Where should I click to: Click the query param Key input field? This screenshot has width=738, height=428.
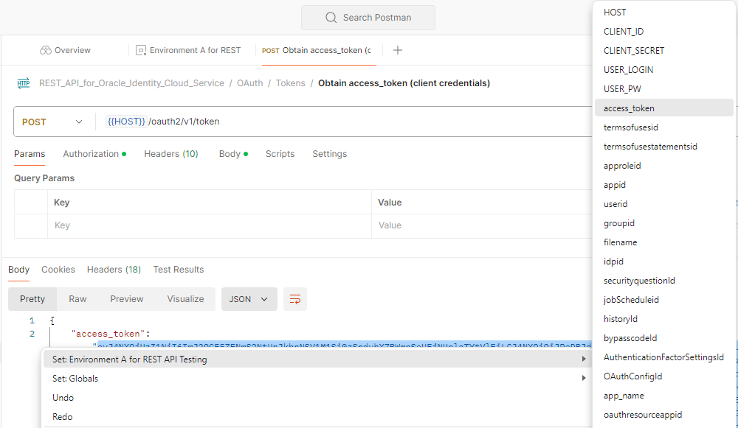pyautogui.click(x=207, y=225)
